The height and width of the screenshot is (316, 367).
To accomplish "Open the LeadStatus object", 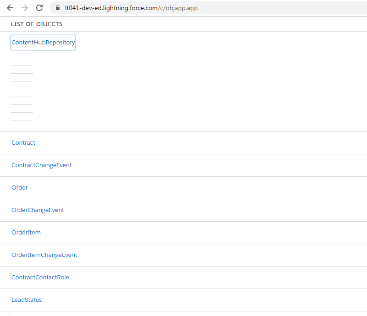I will tap(27, 300).
